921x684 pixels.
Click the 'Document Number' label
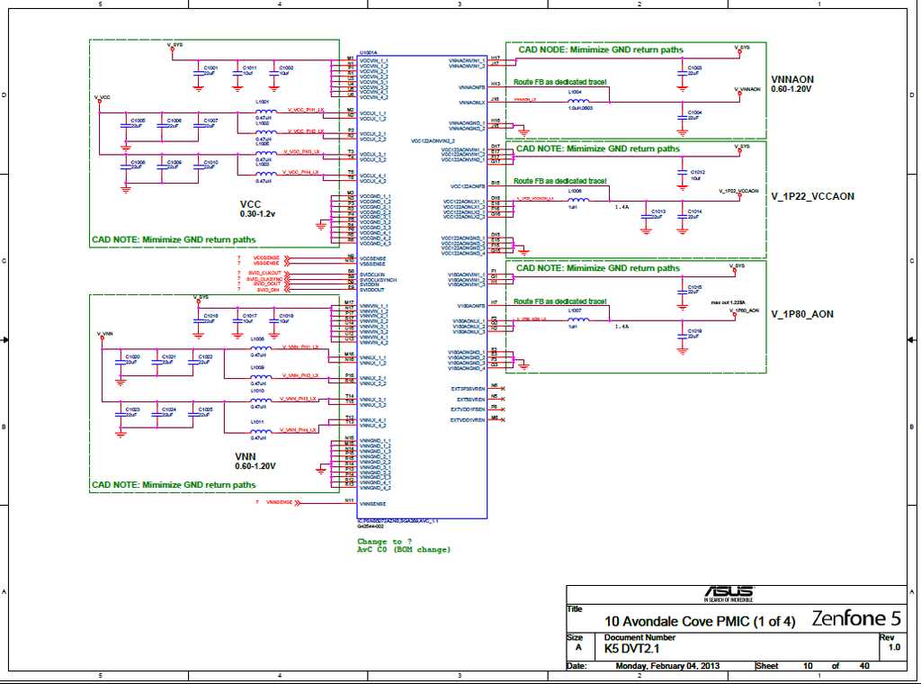[x=639, y=637]
